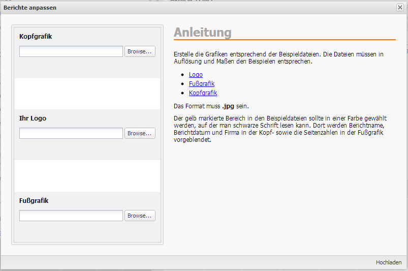Close the Berichte anpassen dialog
The width and height of the screenshot is (408, 271).
[x=400, y=8]
